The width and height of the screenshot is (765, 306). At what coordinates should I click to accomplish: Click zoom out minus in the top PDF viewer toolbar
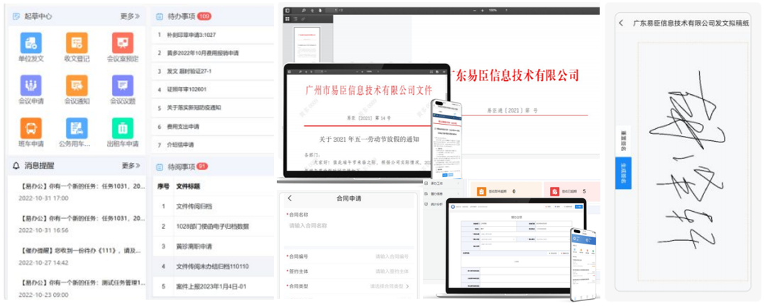point(474,10)
